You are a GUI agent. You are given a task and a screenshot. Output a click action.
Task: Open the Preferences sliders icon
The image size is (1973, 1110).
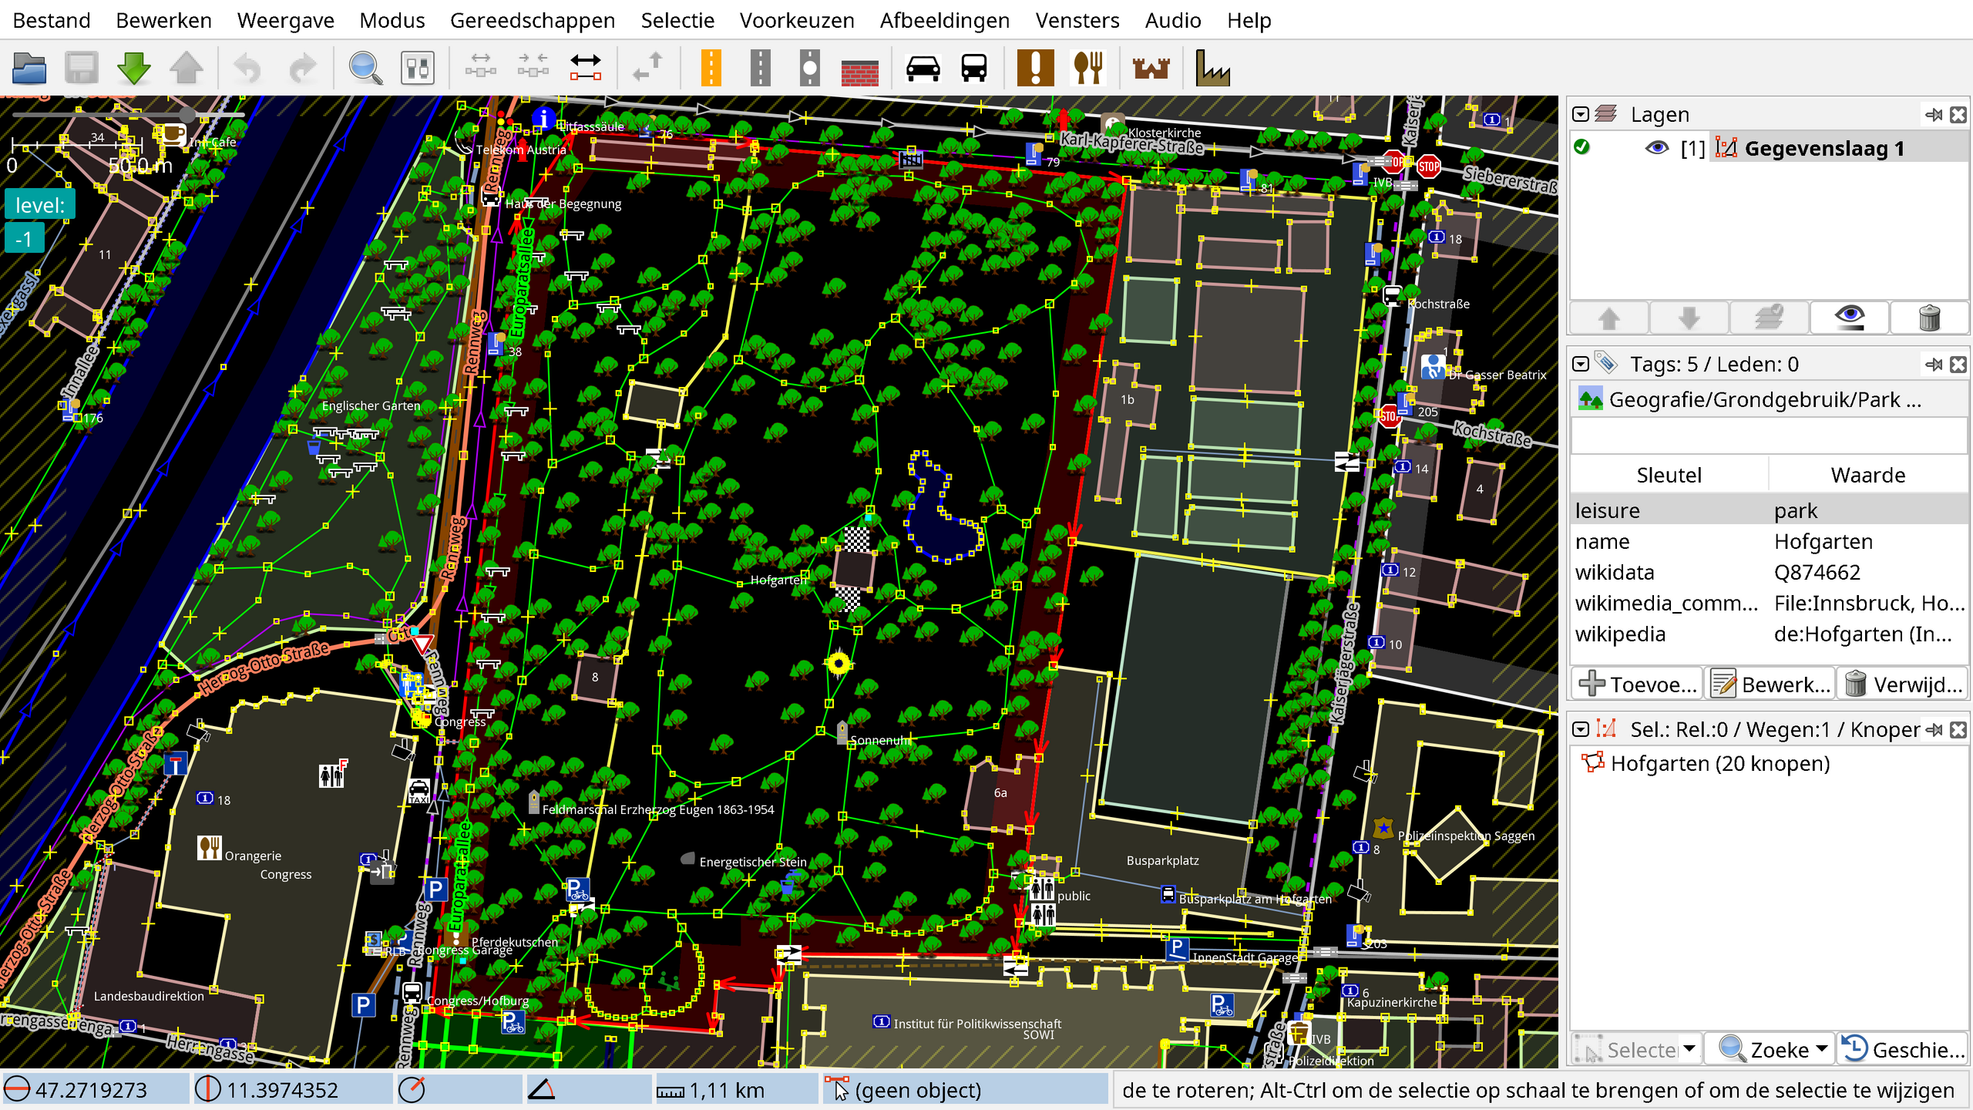(x=418, y=69)
